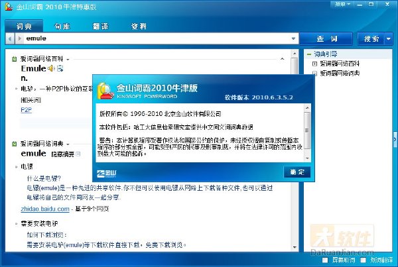Switch to the 翻译 tab
Screen dimensions: 398x267
tap(101, 26)
